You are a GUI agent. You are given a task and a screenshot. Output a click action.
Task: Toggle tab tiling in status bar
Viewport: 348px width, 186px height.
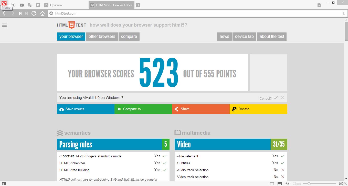point(272,184)
